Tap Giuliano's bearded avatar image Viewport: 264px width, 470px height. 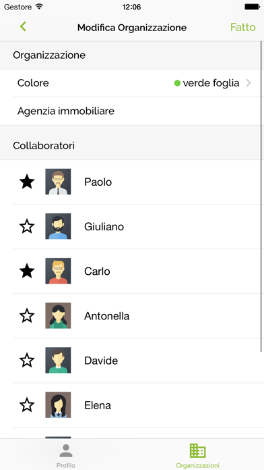point(58,226)
